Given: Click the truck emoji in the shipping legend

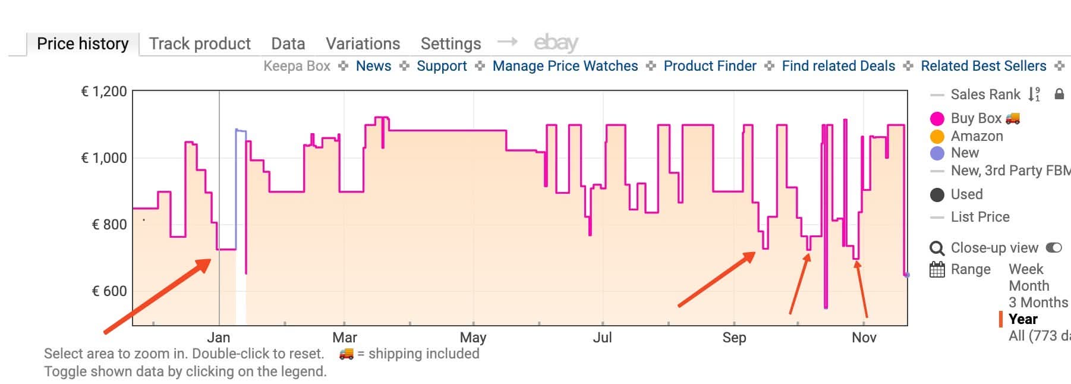Looking at the screenshot, I should click(345, 353).
